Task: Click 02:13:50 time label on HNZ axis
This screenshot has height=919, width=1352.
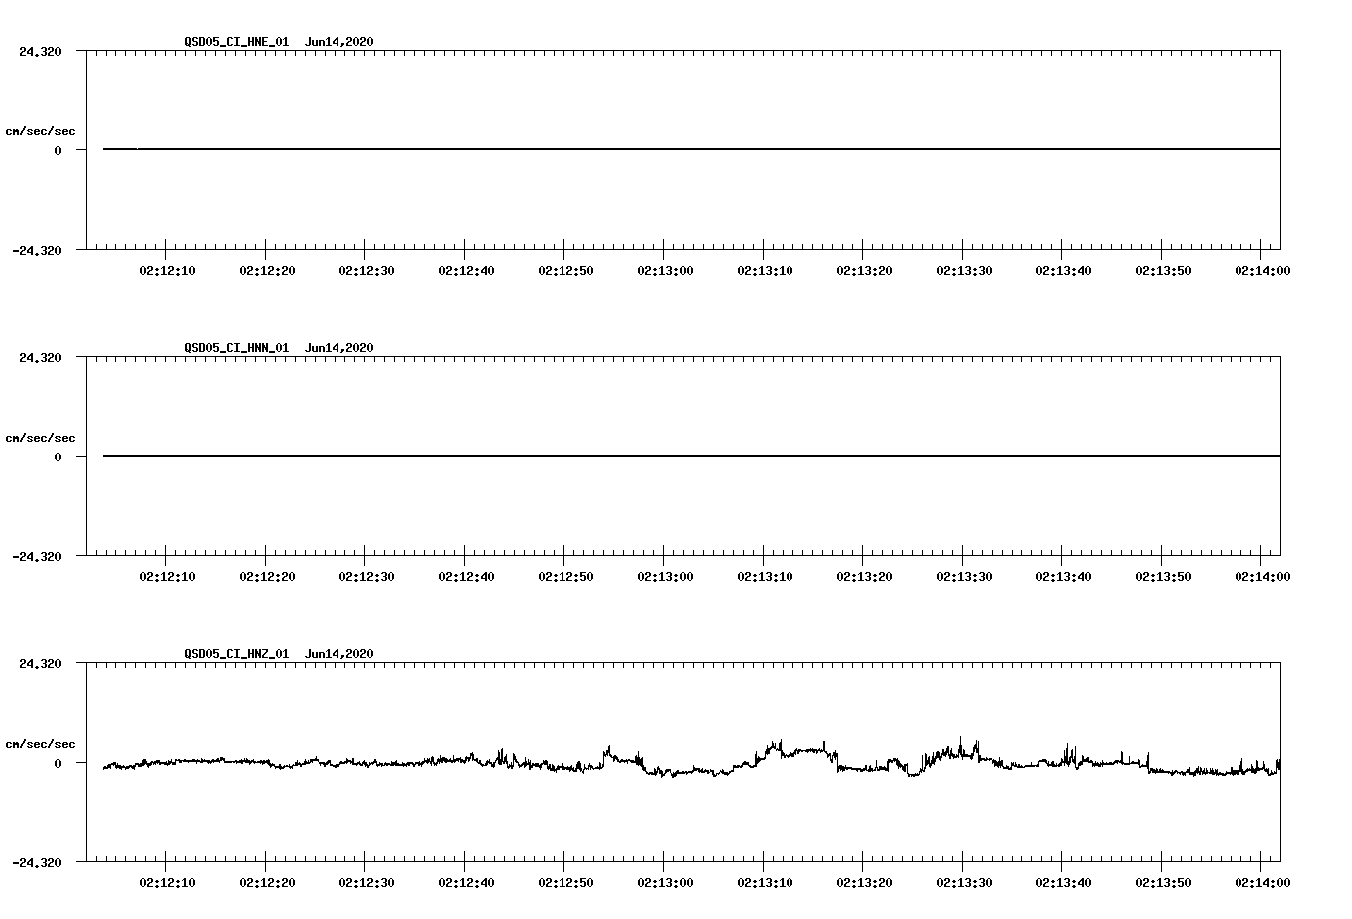Action: (1163, 883)
